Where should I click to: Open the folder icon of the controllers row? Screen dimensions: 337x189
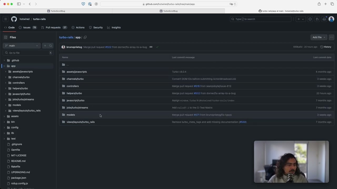63,86
